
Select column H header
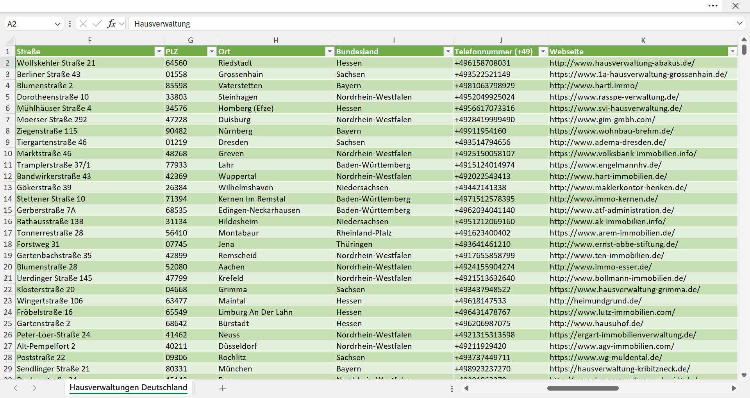tap(276, 40)
